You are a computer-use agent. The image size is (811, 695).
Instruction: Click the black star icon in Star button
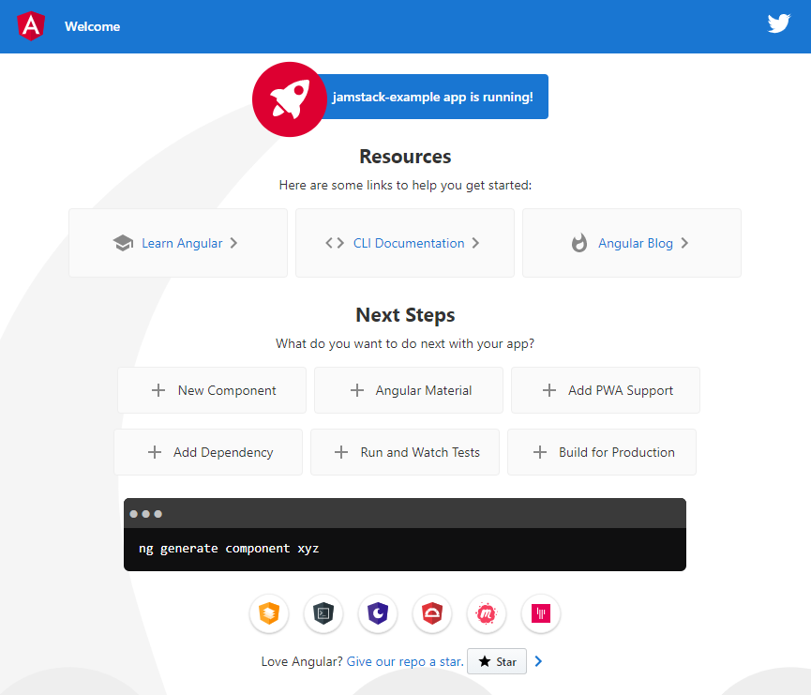(x=485, y=661)
